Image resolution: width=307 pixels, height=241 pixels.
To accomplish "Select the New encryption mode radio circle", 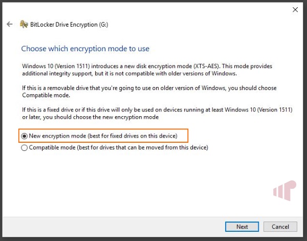I will [x=24, y=136].
